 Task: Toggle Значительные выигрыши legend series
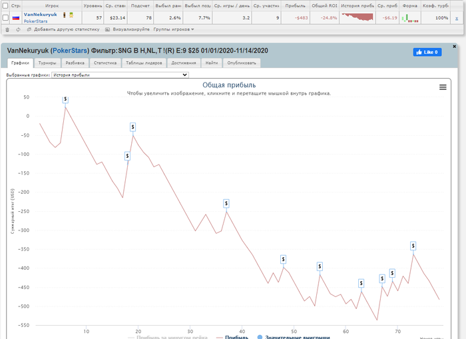[294, 337]
